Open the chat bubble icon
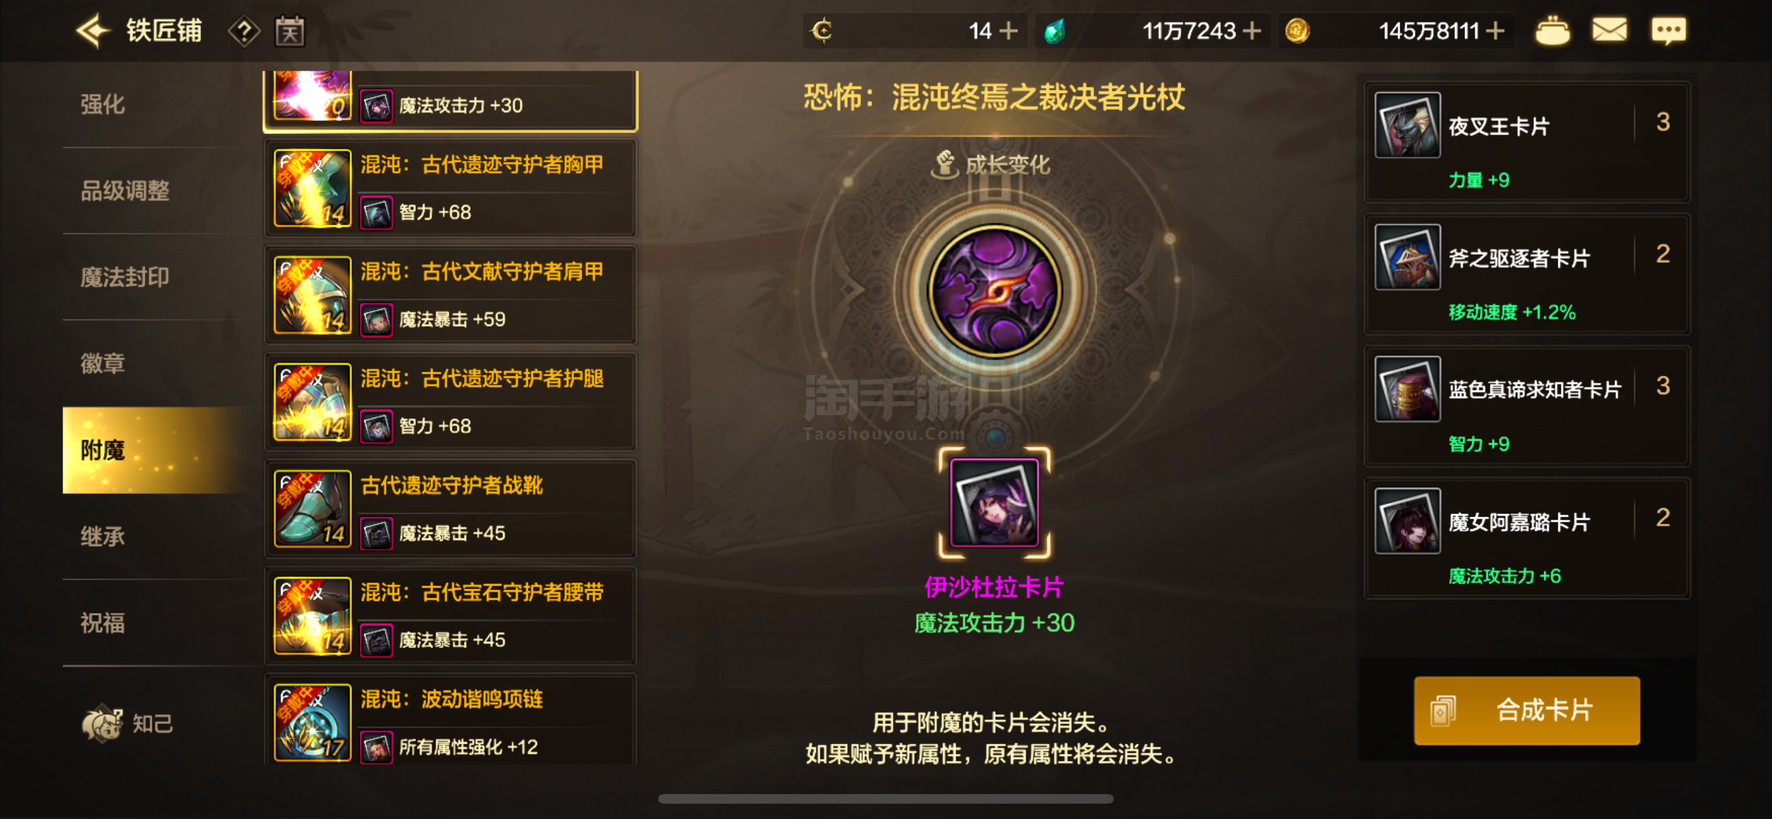The image size is (1772, 819). pyautogui.click(x=1669, y=31)
